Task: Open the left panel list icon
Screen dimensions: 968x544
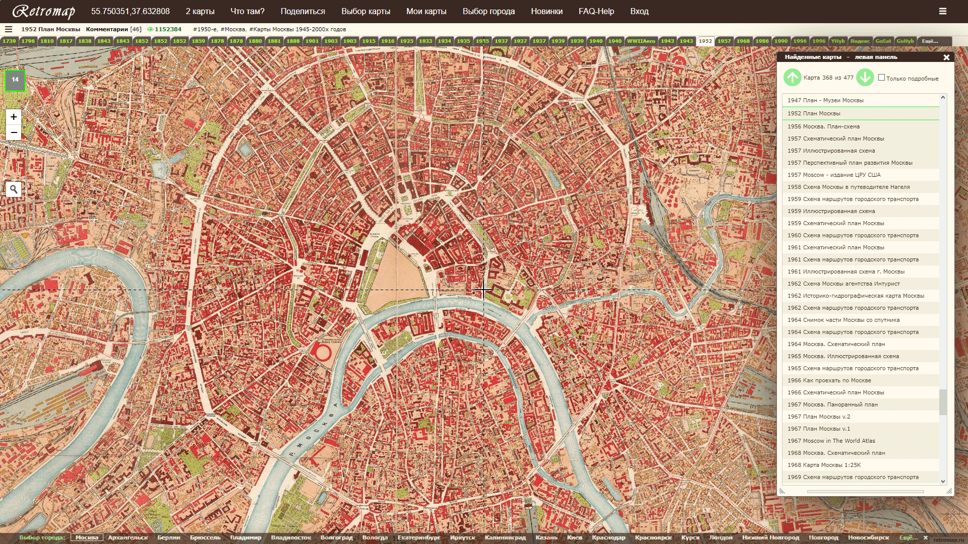Action: point(9,29)
